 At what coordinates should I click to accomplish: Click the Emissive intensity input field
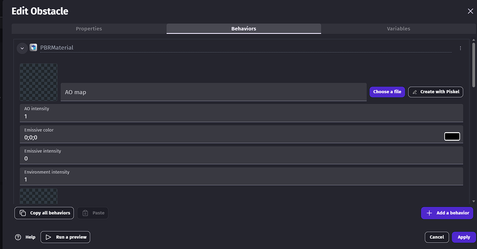click(241, 159)
